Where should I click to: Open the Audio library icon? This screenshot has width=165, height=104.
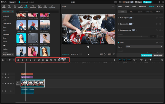(9, 7)
